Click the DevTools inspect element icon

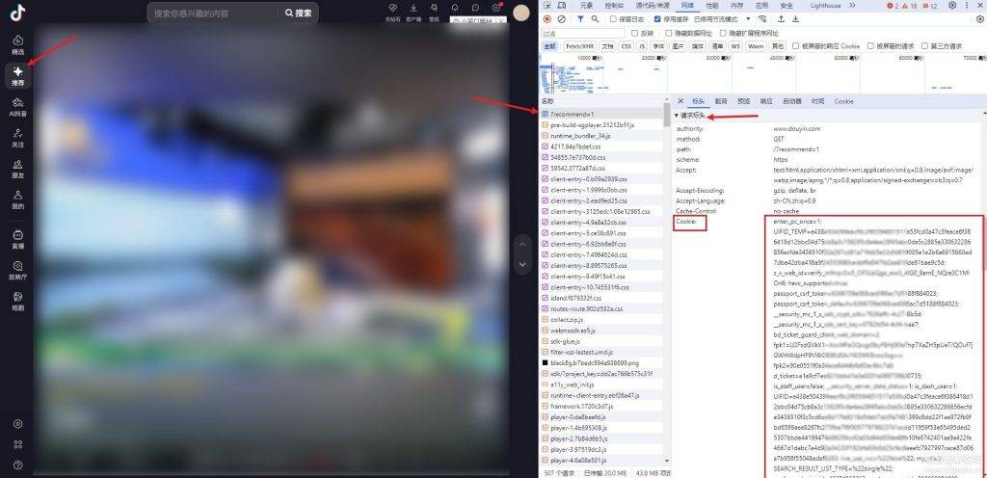[547, 6]
